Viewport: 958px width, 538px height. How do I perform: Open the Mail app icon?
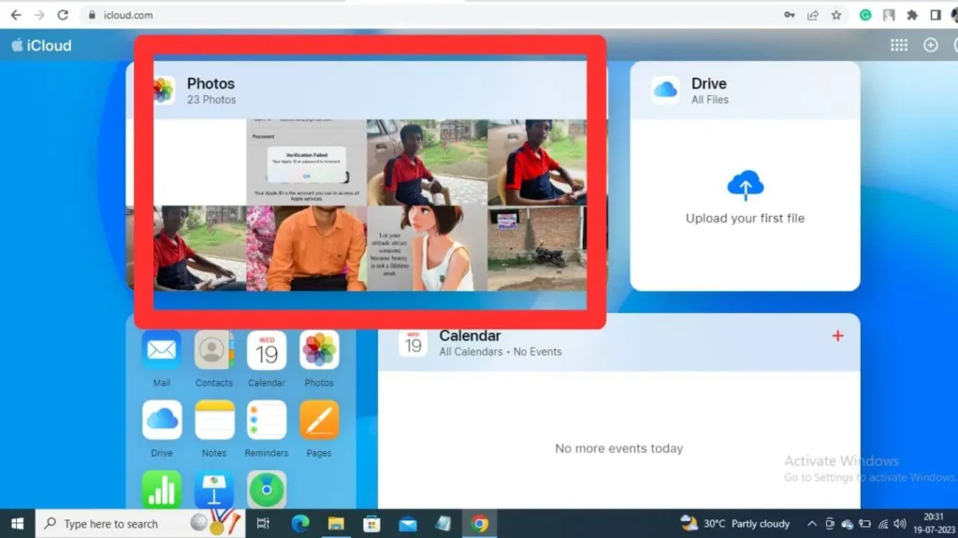(x=161, y=350)
